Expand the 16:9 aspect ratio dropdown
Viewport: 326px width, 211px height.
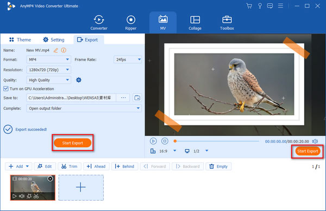[x=175, y=151]
